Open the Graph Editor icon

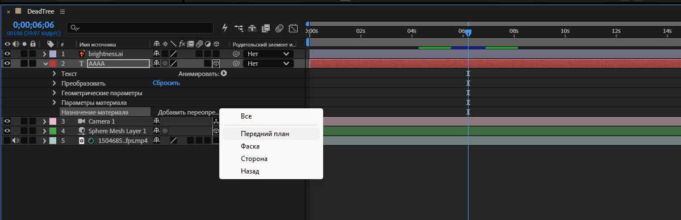(293, 28)
